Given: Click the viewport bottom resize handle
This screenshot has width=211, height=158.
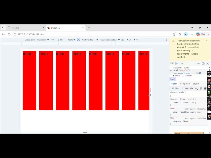Looking at the screenshot, I should point(85,133).
